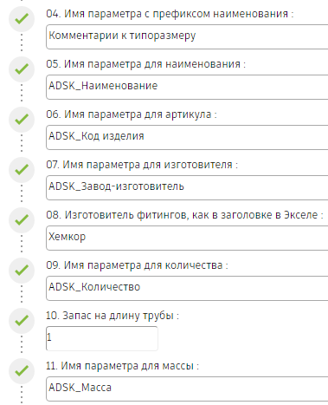Click the ADSK_Завод-изготовитель input box
328x405 pixels.
187,187
